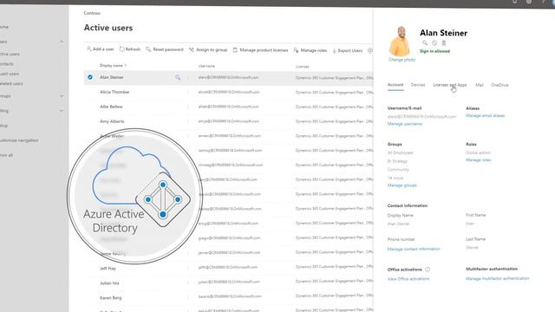Image resolution: width=555 pixels, height=312 pixels.
Task: Click the Contoso breadcrumb text
Action: coord(92,13)
